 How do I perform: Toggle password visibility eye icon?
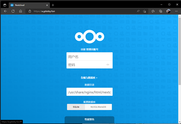pos(108,65)
